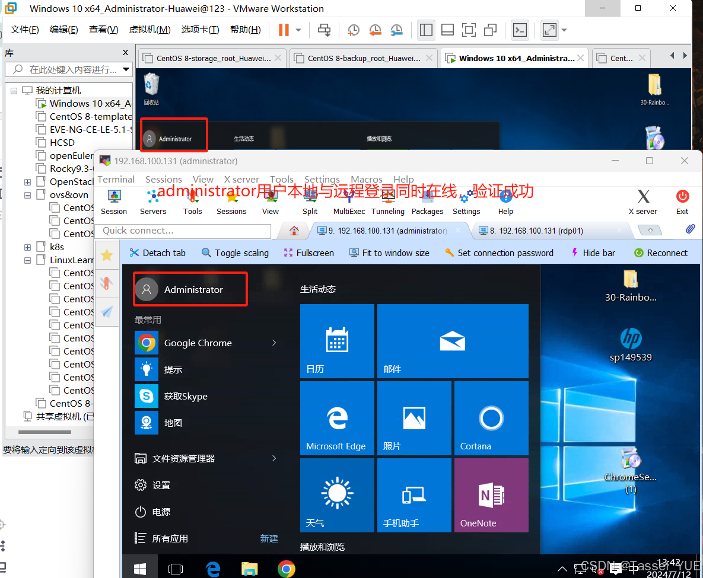Open the Calendar 日历 tile
Viewport: 703px width, 578px height.
tap(337, 341)
